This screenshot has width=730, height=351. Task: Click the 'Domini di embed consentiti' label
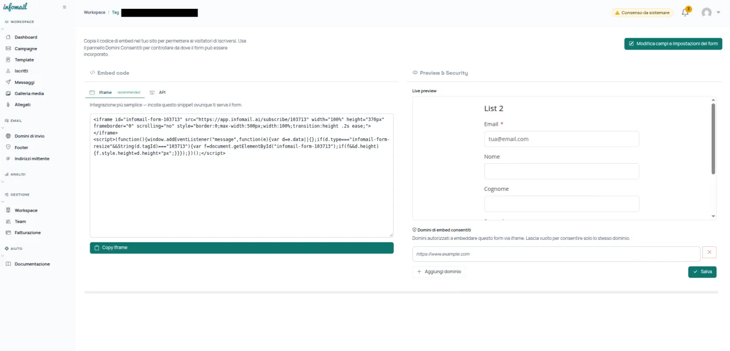pos(444,229)
